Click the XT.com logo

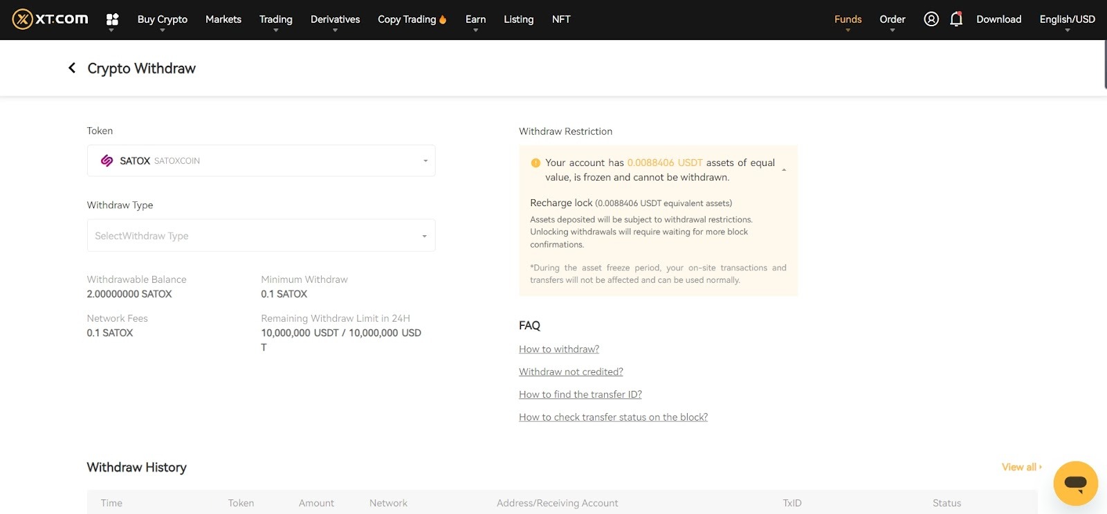51,19
